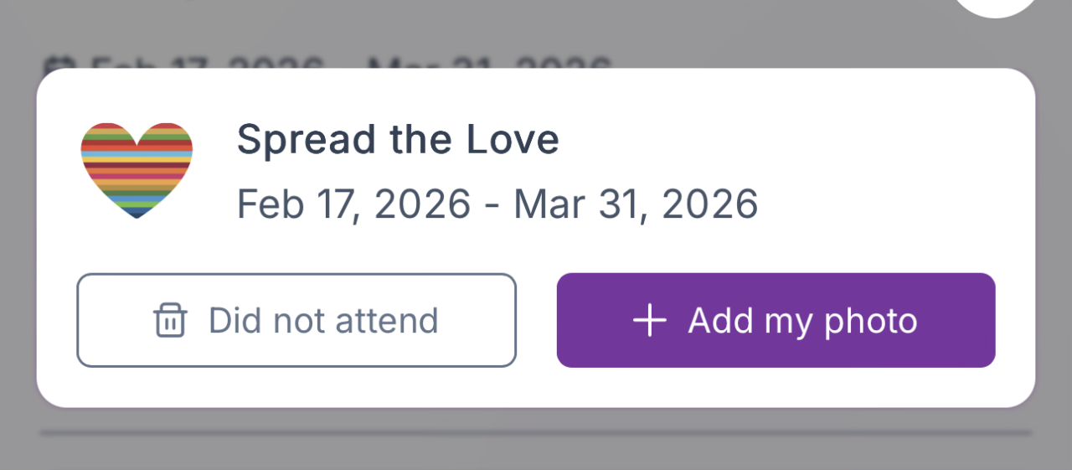Click the rainbow striped heart icon
1072x470 pixels.
point(137,170)
